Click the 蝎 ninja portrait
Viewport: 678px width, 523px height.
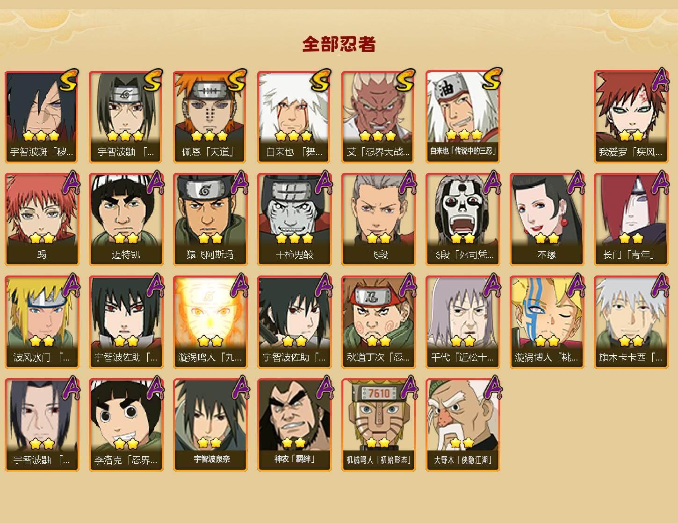tap(42, 219)
